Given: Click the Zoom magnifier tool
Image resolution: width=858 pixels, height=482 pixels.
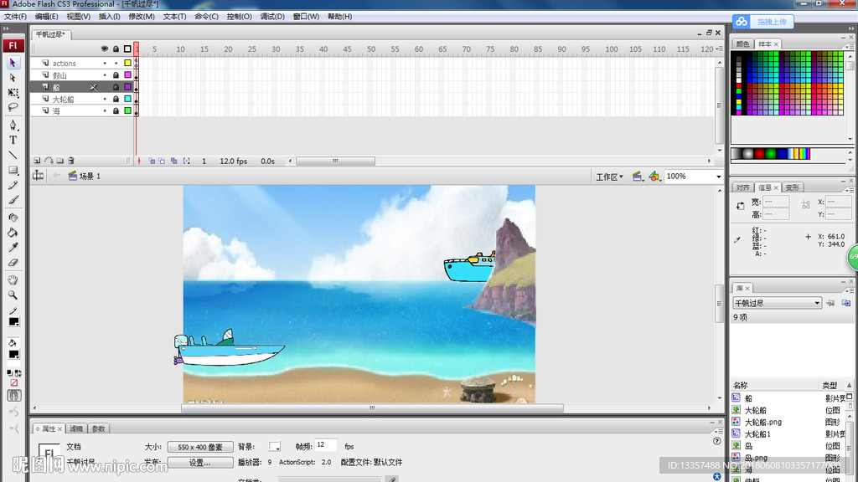Looking at the screenshot, I should click(x=13, y=295).
